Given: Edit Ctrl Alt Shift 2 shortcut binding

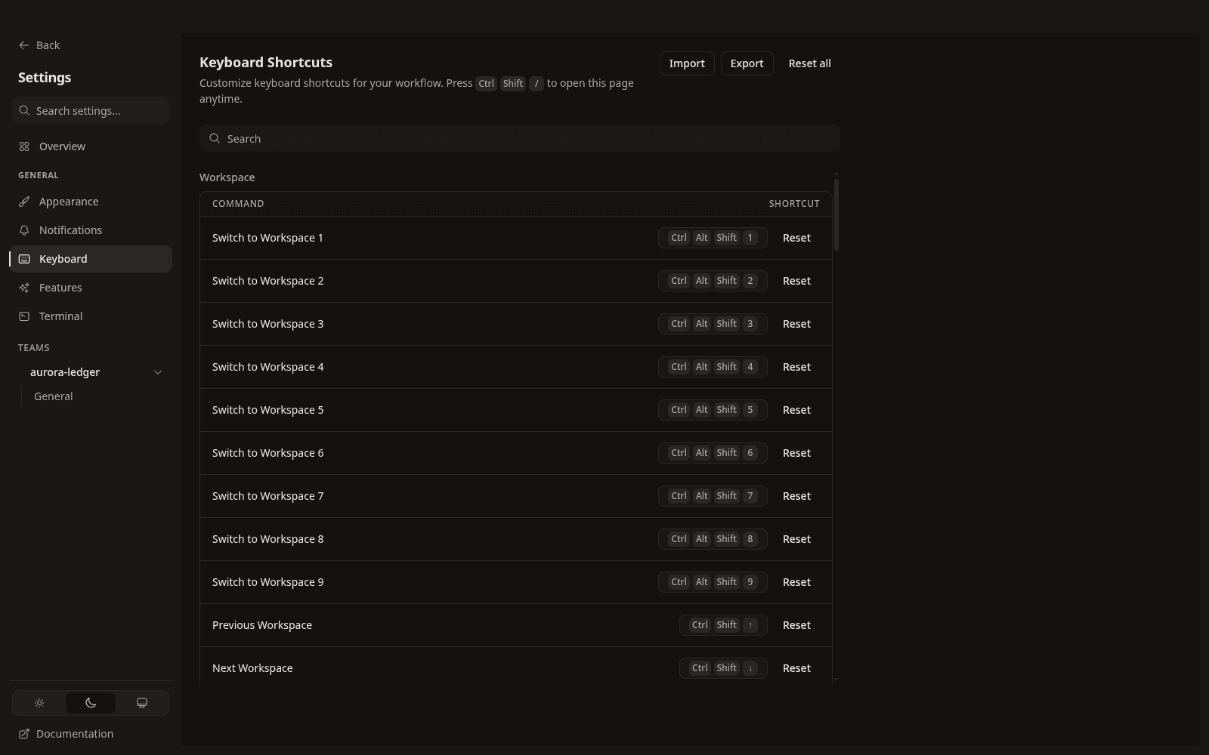Looking at the screenshot, I should point(713,281).
